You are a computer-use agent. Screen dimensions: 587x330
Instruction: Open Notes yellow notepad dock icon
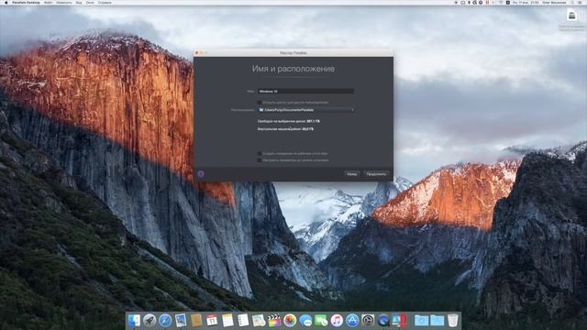point(227,321)
